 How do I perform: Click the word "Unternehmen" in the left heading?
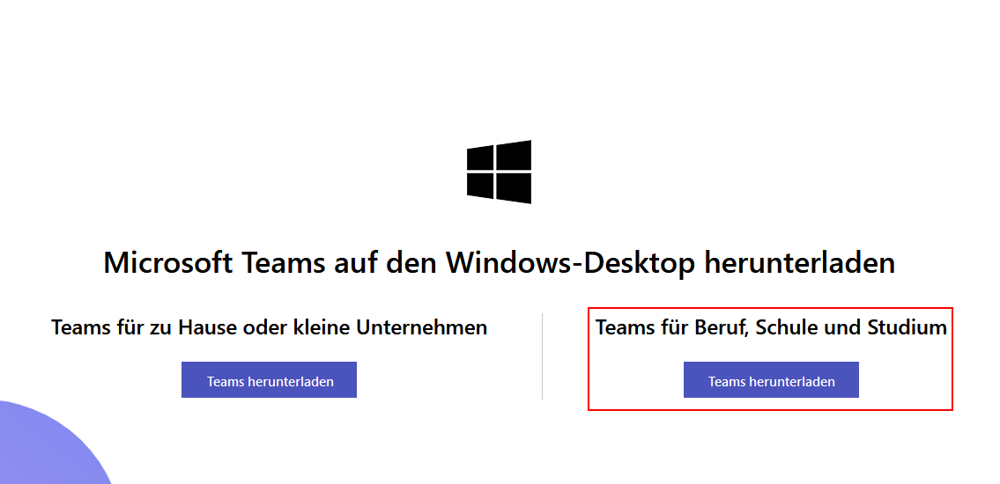pyautogui.click(x=421, y=327)
